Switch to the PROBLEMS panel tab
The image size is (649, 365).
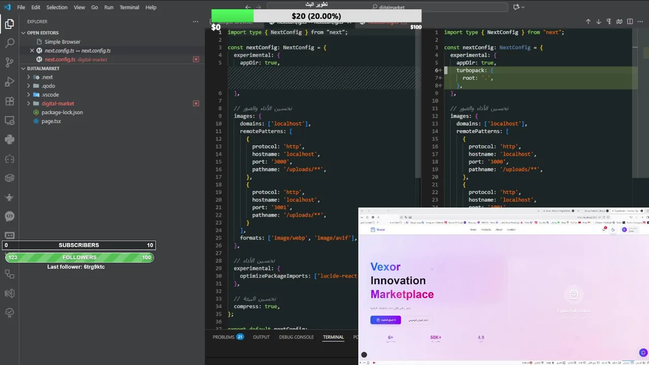[x=228, y=337]
